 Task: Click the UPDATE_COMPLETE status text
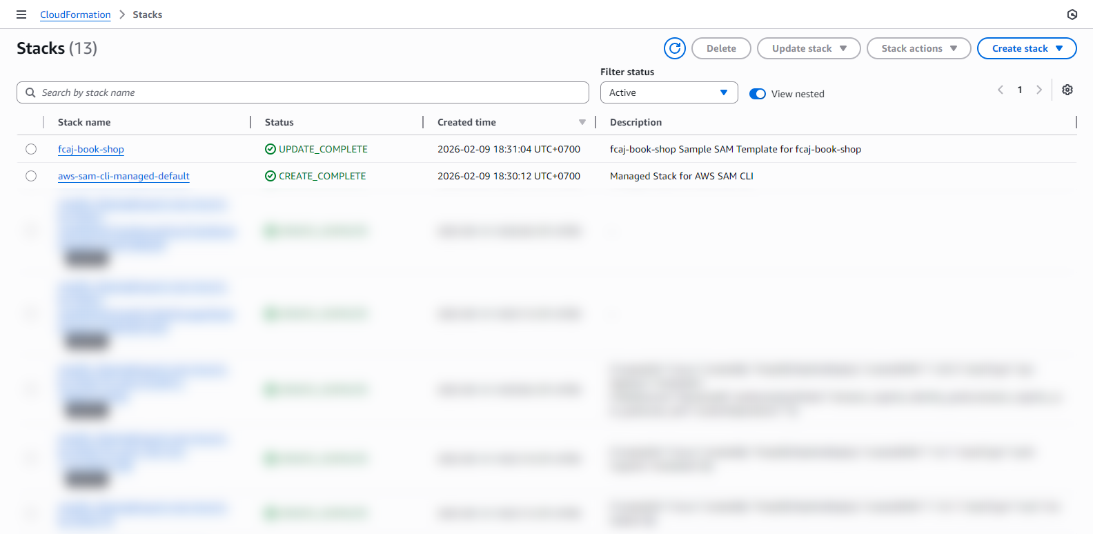(x=323, y=149)
